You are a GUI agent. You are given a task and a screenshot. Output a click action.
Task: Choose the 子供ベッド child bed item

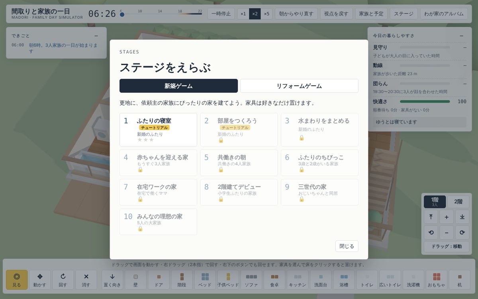pyautogui.click(x=228, y=280)
